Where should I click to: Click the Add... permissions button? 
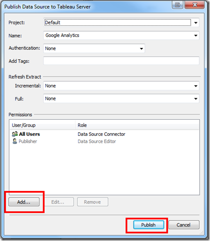click(x=24, y=202)
